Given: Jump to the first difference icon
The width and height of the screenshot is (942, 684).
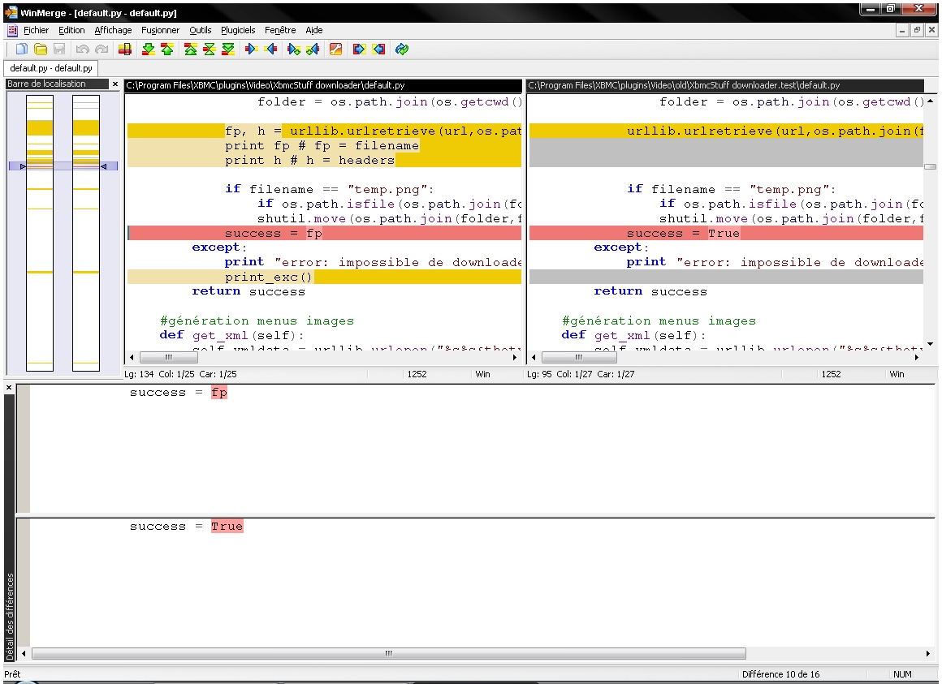Looking at the screenshot, I should pos(190,49).
